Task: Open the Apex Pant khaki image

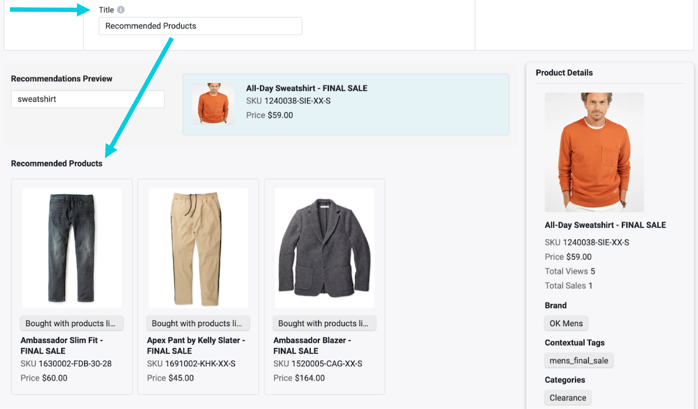Action: pos(198,248)
